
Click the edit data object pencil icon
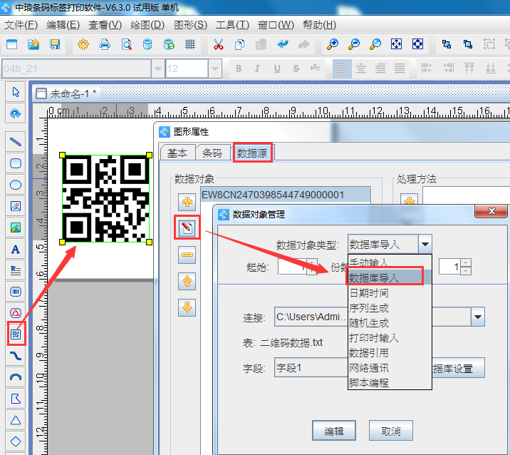[x=187, y=228]
